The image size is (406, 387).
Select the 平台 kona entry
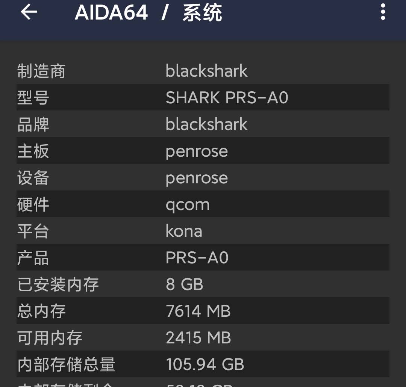point(203,231)
